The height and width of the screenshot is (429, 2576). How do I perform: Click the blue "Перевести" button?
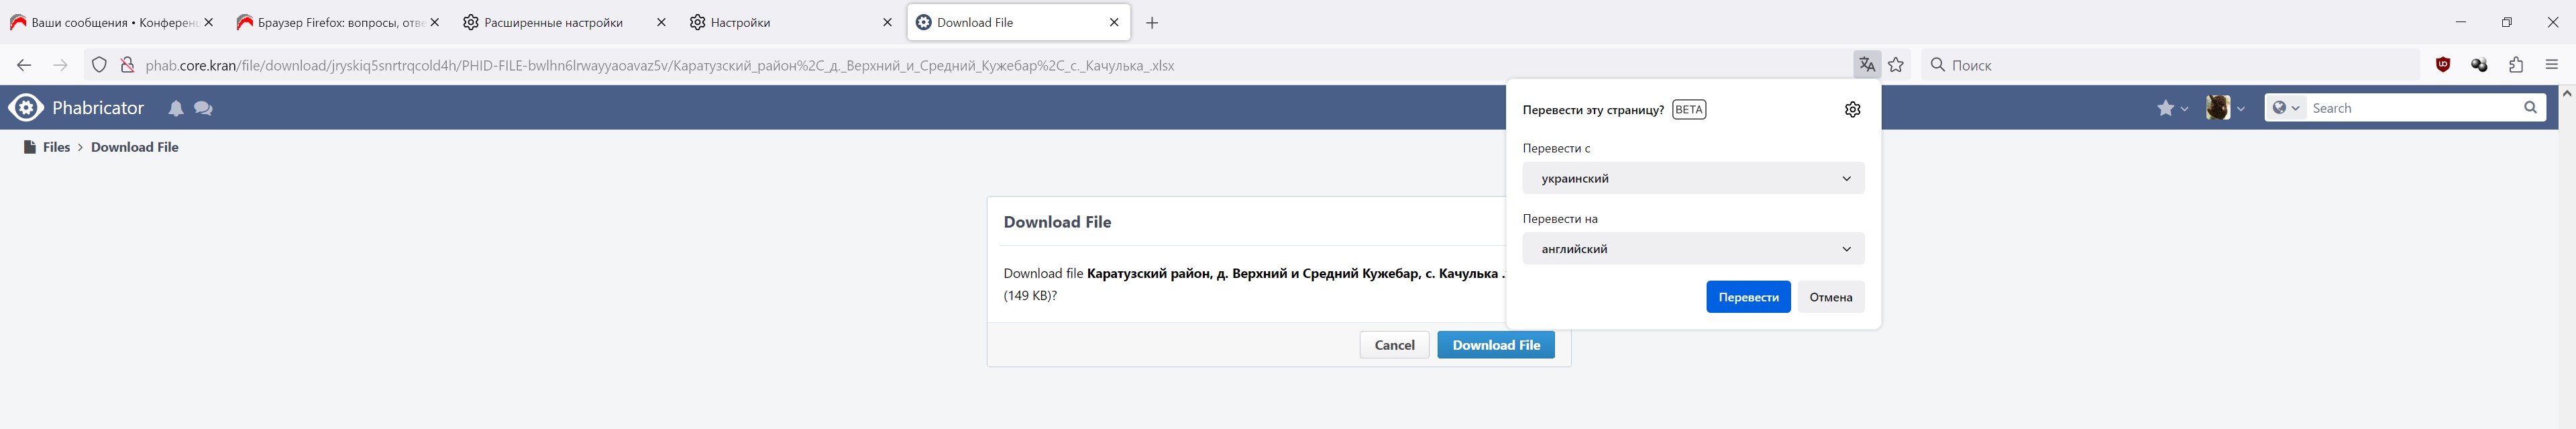[x=1748, y=297]
